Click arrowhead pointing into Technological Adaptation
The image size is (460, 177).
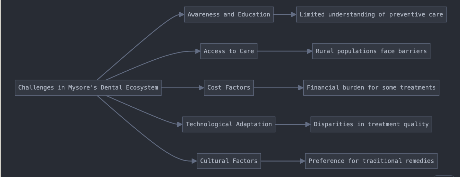pos(180,124)
